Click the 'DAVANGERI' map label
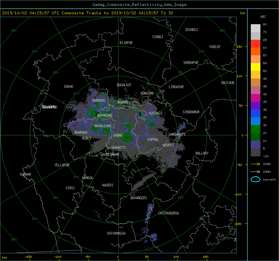The width and height of the screenshot is (279, 261). 139,198
